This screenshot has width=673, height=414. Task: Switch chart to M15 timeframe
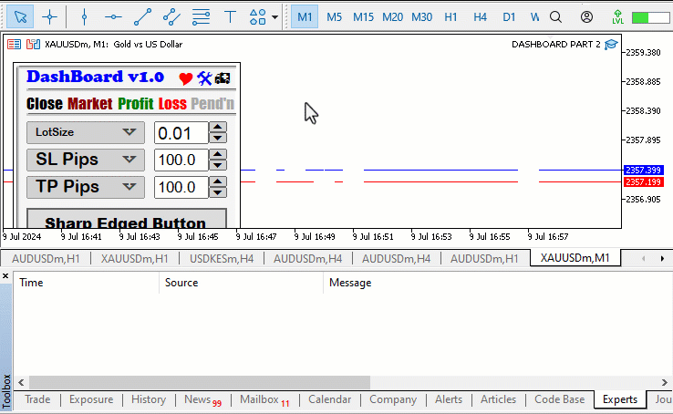[363, 16]
